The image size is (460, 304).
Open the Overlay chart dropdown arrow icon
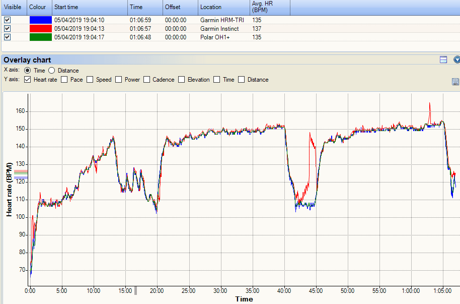(457, 59)
